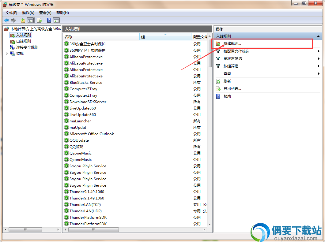
Task: Click 按组筛选 action
Action: [231, 66]
